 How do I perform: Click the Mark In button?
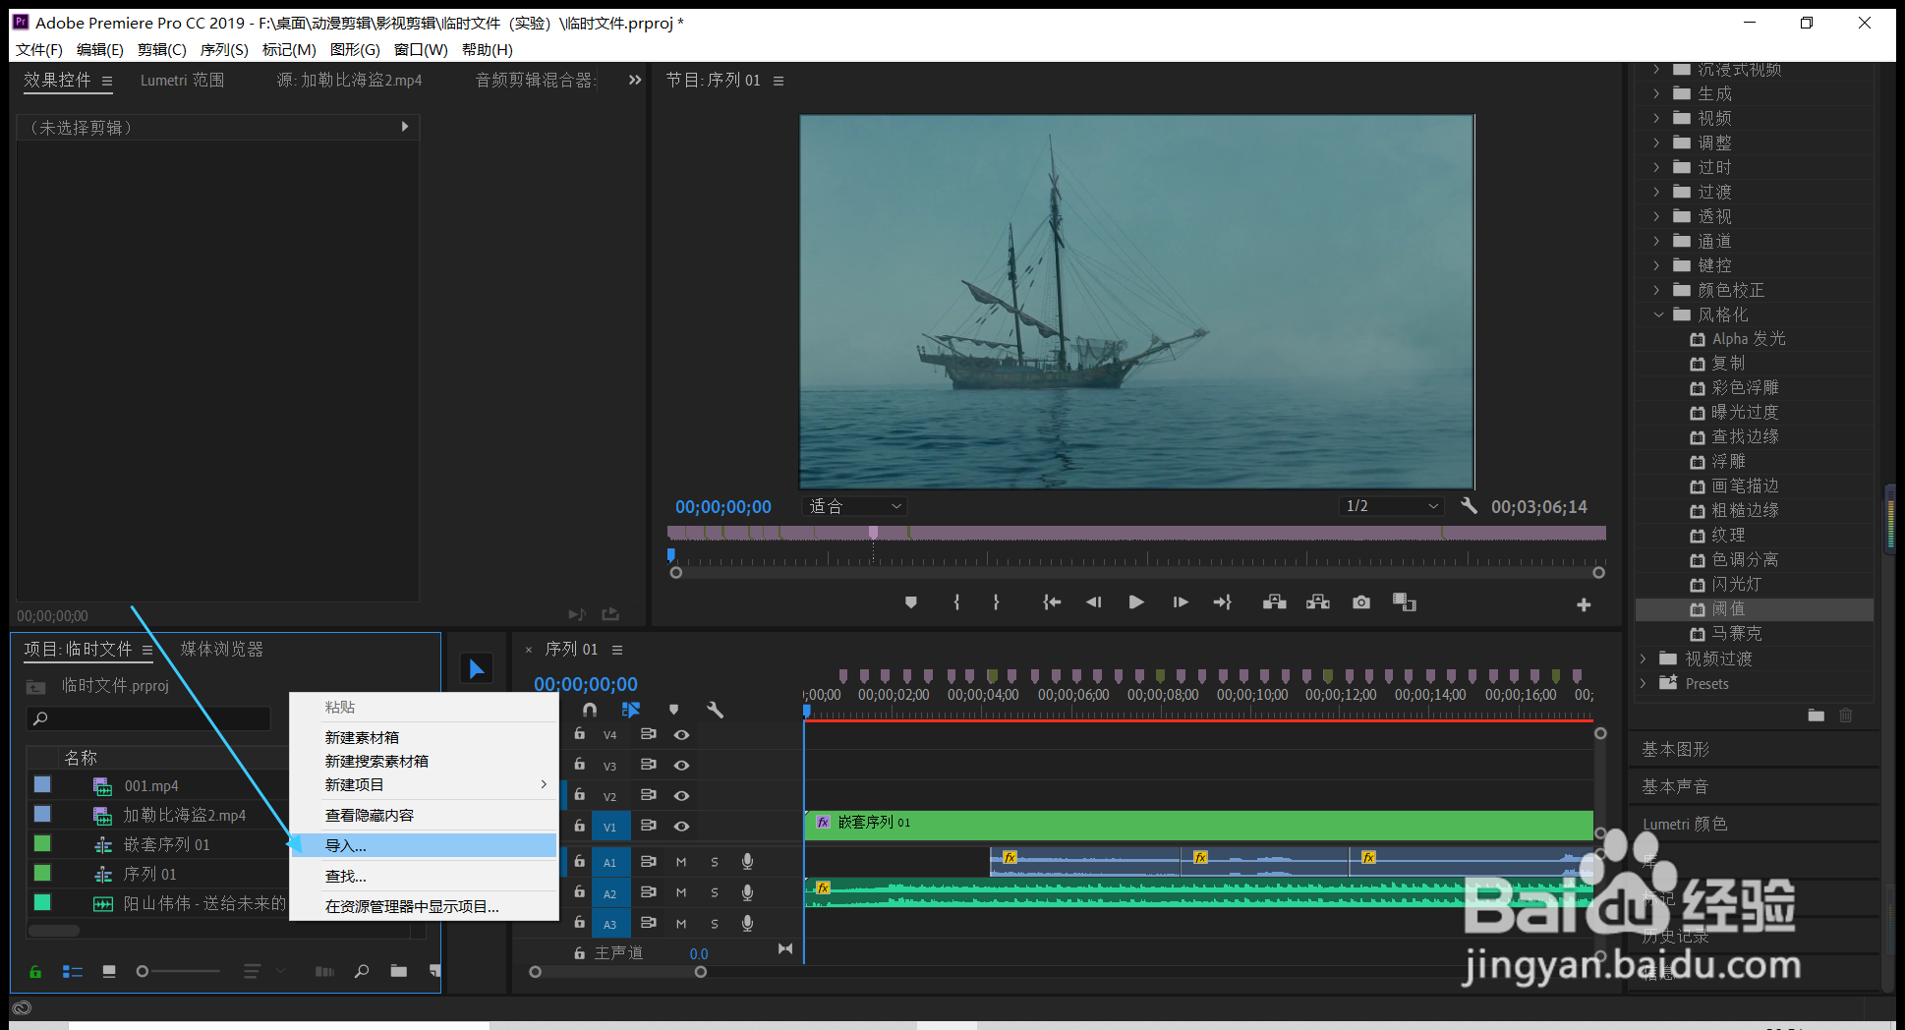tap(956, 602)
